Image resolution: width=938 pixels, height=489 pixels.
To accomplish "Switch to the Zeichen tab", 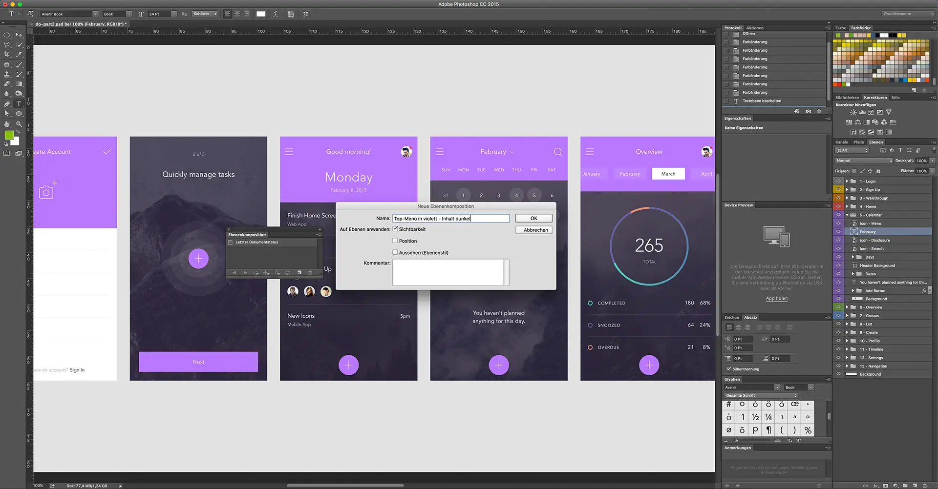I will pyautogui.click(x=731, y=317).
